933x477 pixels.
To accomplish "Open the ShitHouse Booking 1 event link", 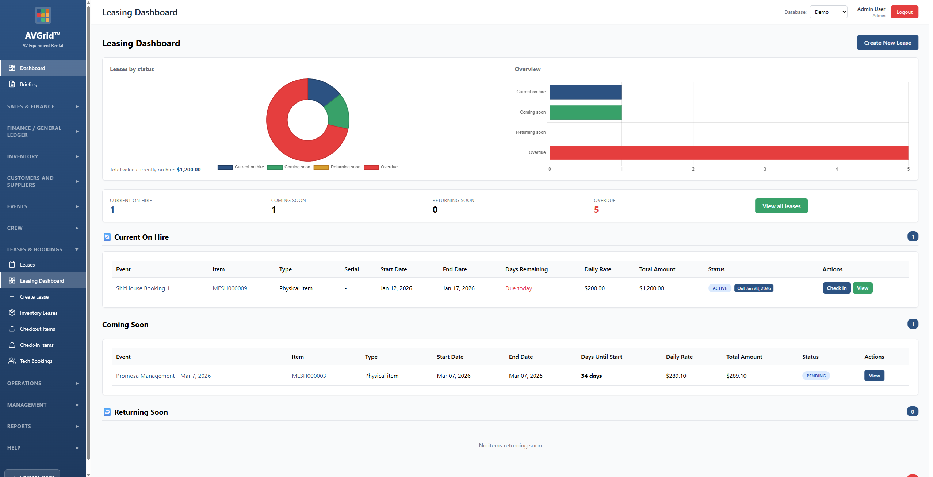I will [143, 288].
